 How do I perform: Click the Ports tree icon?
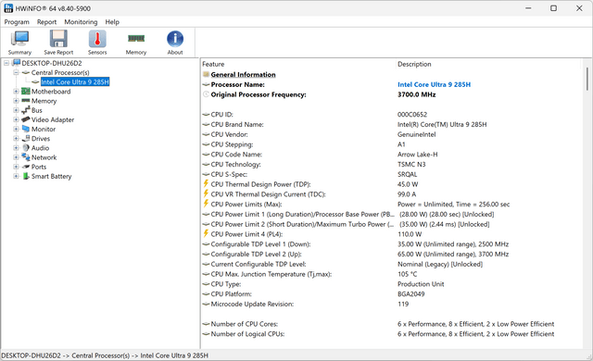click(26, 167)
